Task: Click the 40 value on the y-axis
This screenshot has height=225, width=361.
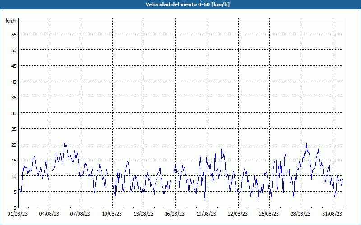Action: pyautogui.click(x=14, y=82)
